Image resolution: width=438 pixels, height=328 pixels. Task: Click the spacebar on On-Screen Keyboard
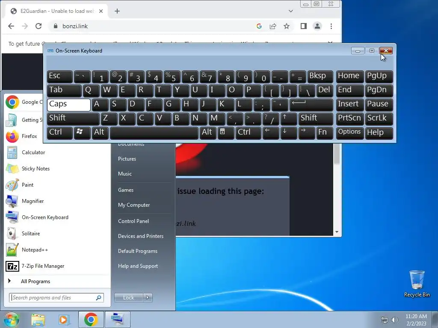click(154, 133)
